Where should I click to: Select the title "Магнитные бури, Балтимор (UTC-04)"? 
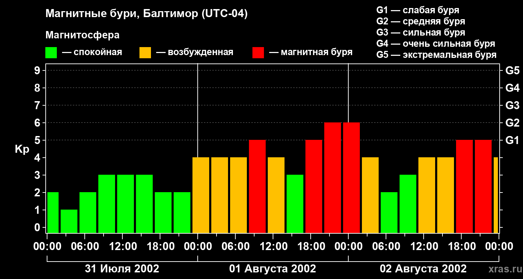pos(146,14)
